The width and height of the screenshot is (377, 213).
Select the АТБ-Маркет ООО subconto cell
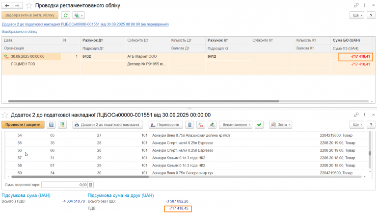(x=147, y=56)
